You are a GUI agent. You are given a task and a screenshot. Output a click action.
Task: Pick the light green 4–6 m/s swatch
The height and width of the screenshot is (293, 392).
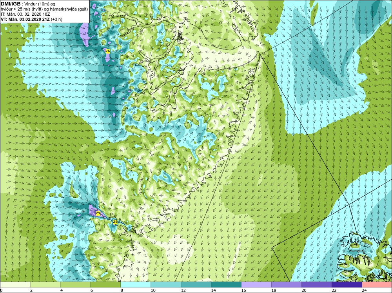click(75, 284)
